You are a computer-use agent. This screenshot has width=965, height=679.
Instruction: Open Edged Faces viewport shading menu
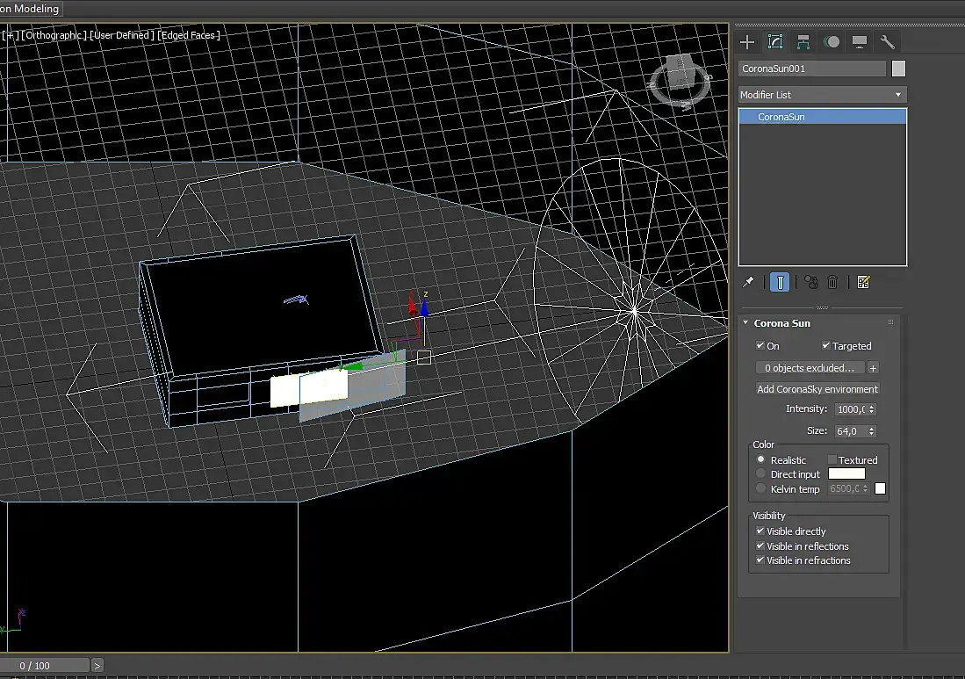[x=190, y=35]
